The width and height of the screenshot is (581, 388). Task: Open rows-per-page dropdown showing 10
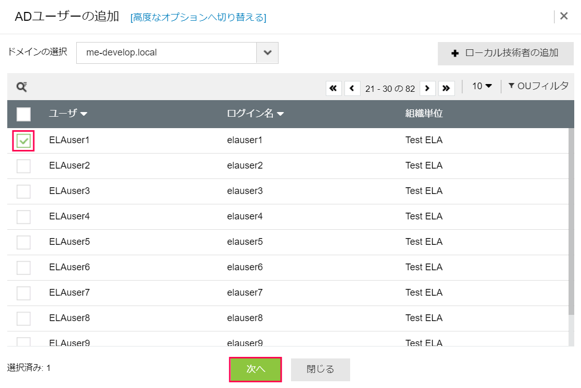[x=481, y=86]
